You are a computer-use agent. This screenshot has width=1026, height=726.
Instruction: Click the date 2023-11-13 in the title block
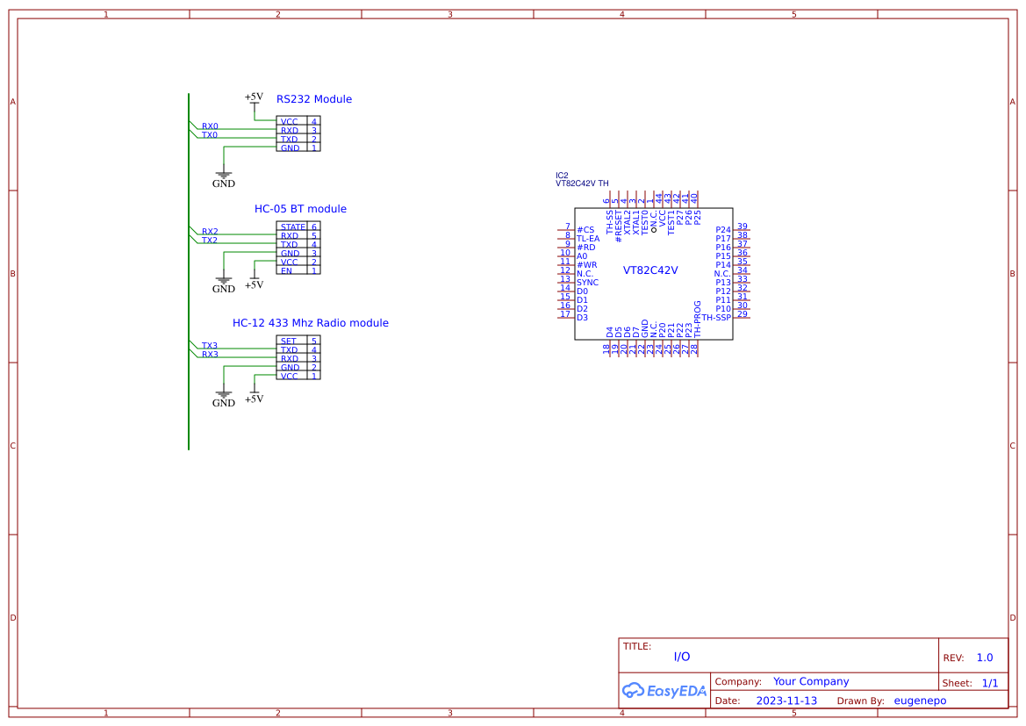coord(787,700)
